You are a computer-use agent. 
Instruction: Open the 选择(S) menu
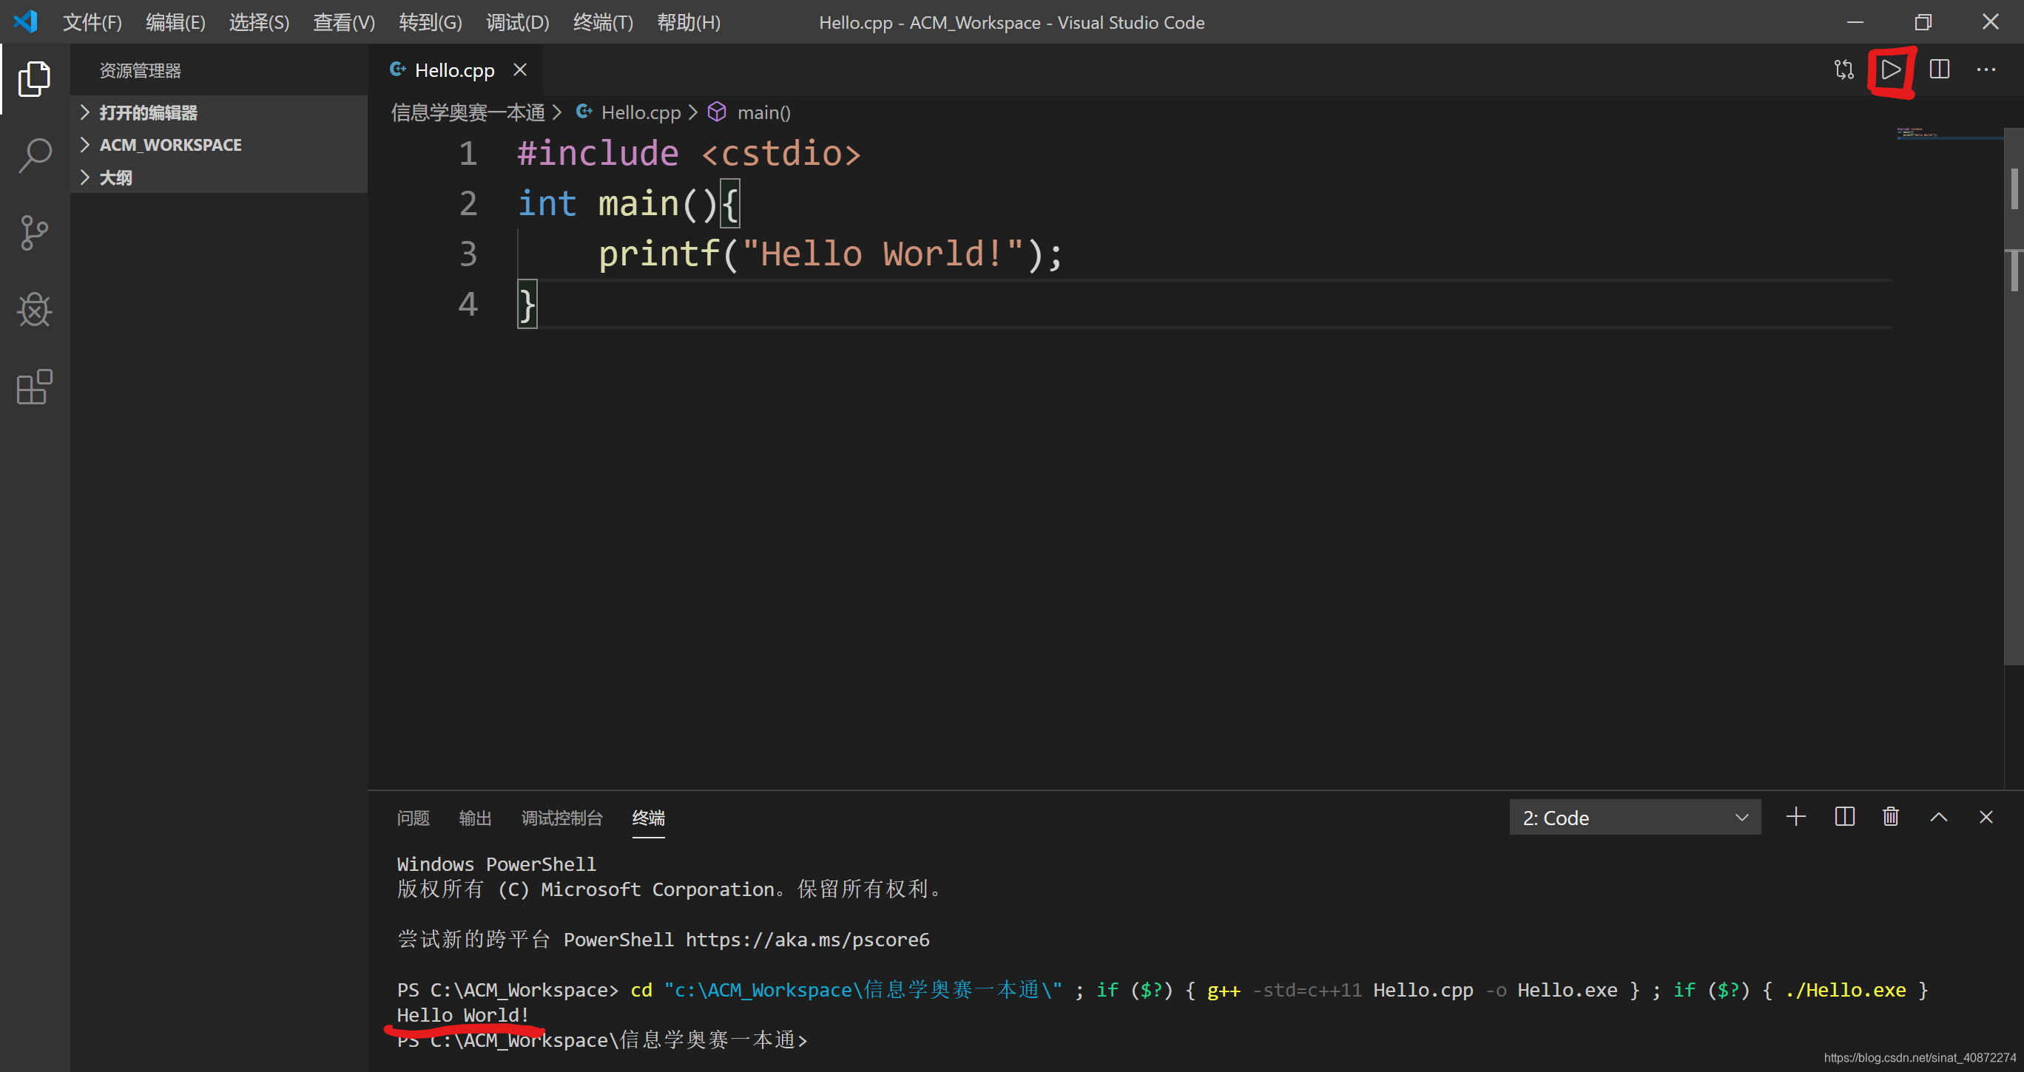(x=259, y=22)
